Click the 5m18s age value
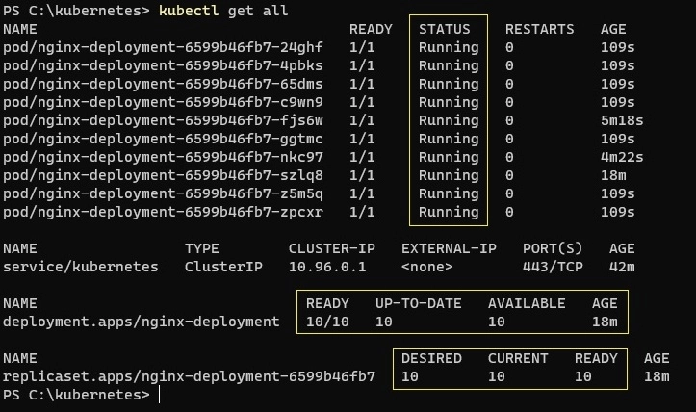 pyautogui.click(x=622, y=120)
